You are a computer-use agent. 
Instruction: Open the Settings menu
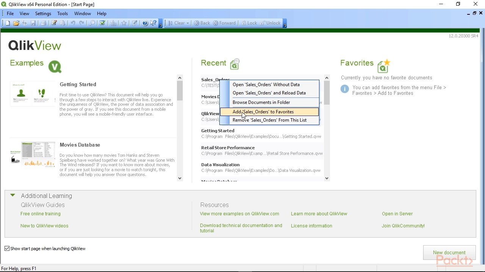43,13
